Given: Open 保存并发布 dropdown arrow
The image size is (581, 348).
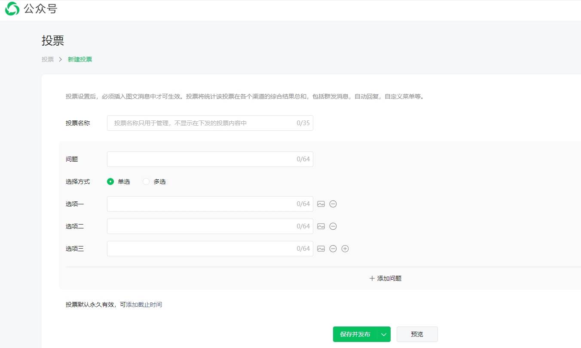Looking at the screenshot, I should pyautogui.click(x=384, y=334).
